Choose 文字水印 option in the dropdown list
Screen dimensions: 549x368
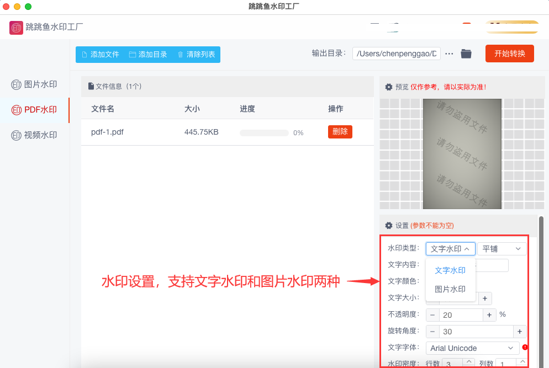click(450, 270)
